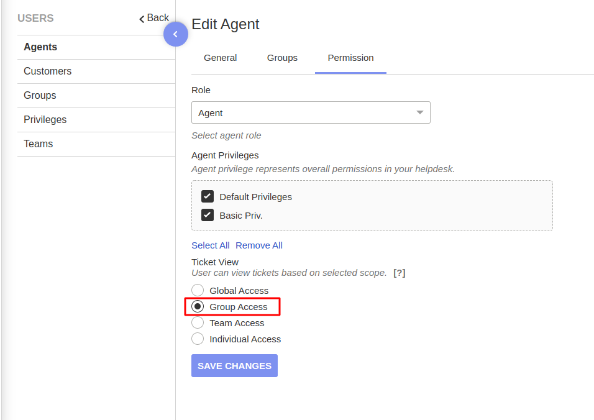The image size is (594, 420).
Task: Open the Privileges section
Action: 45,119
